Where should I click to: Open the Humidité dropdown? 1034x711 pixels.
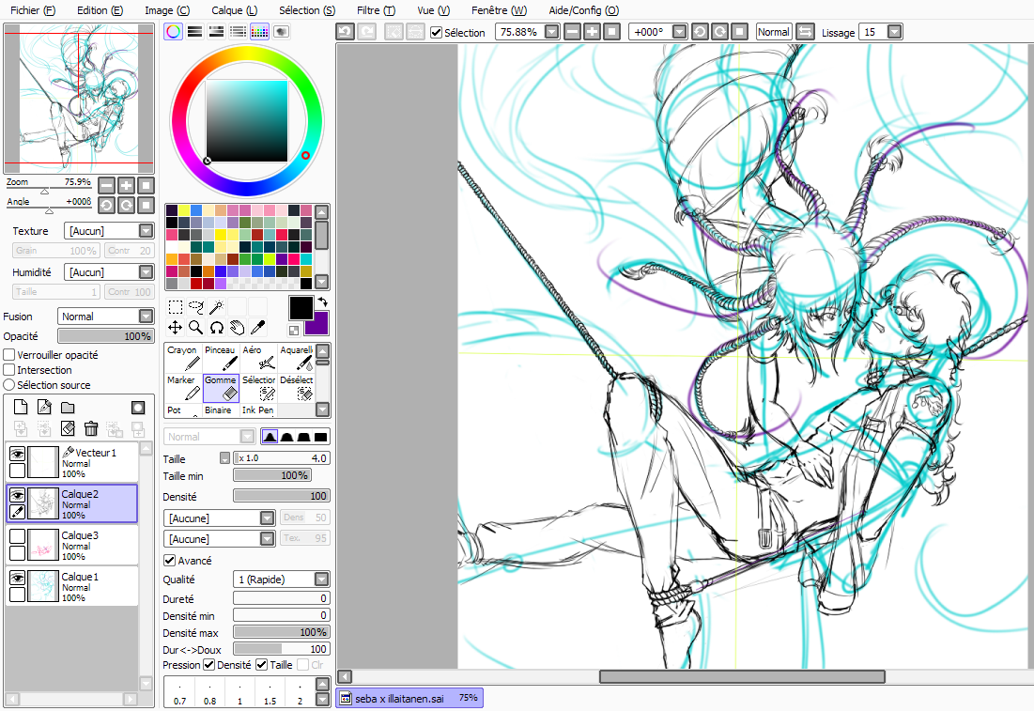pyautogui.click(x=146, y=271)
